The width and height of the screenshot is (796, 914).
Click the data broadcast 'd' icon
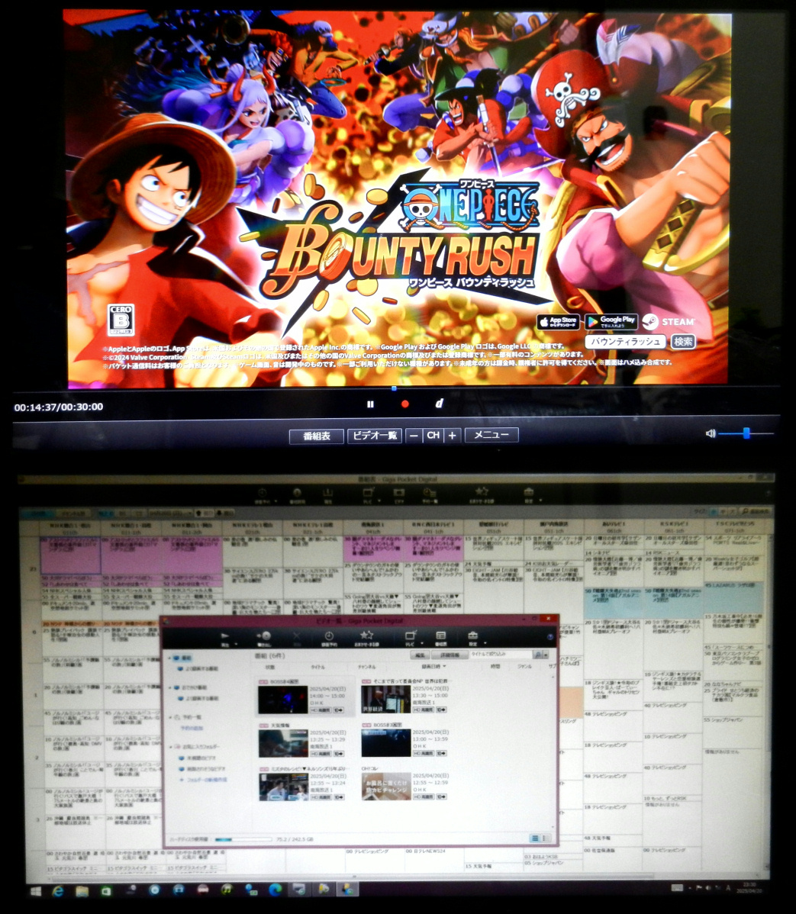pos(439,404)
